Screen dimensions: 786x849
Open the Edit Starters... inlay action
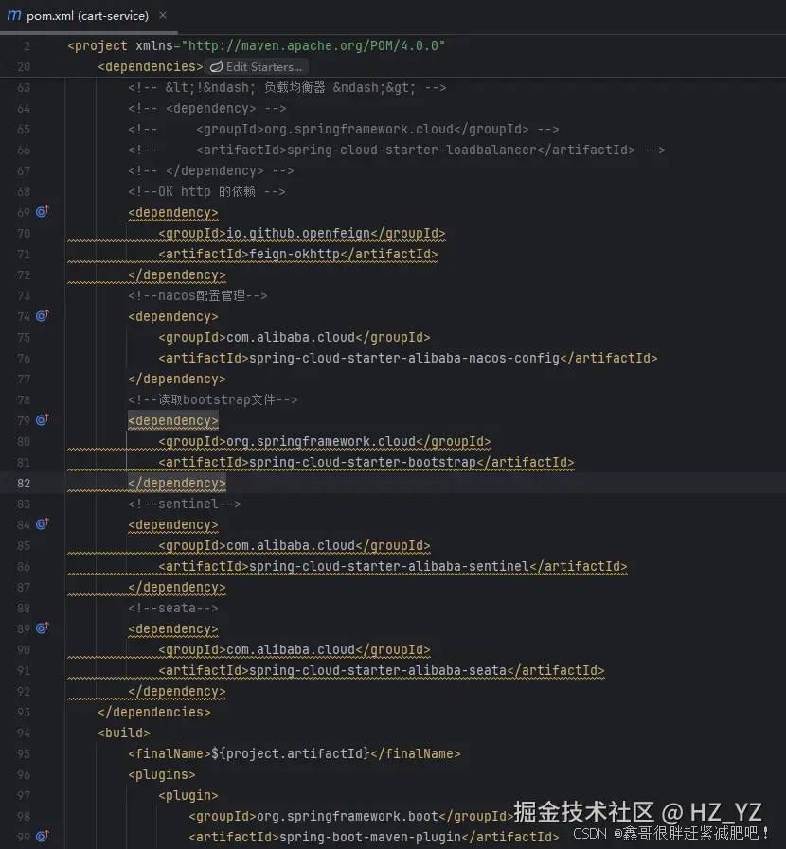click(x=257, y=66)
